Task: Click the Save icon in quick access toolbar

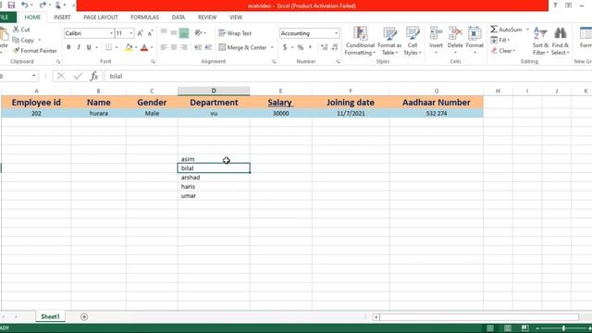Action: pyautogui.click(x=11, y=6)
